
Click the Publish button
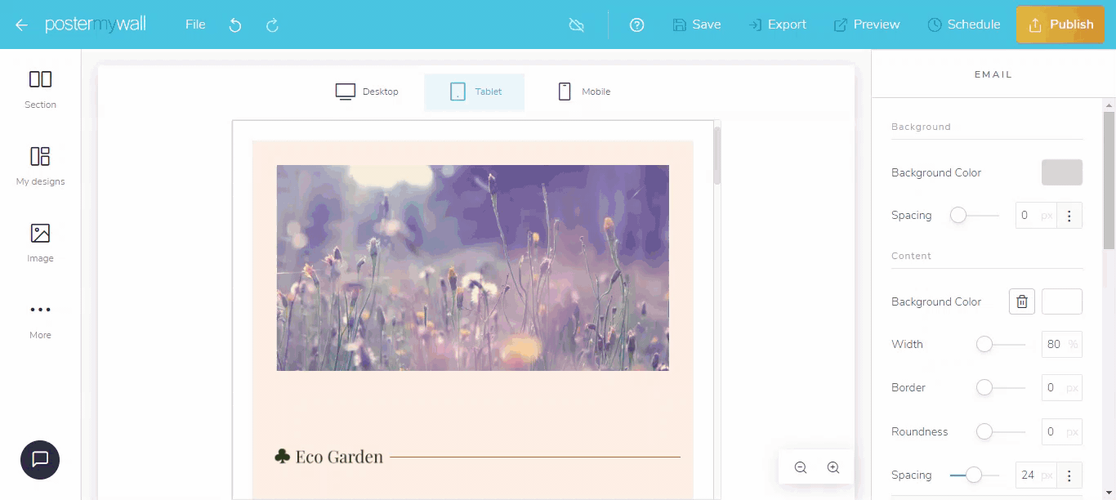tap(1060, 25)
